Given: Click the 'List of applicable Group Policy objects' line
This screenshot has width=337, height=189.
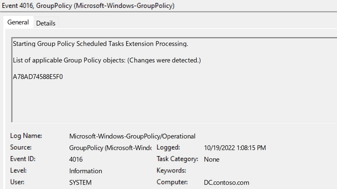Looking at the screenshot, I should pos(107,60).
